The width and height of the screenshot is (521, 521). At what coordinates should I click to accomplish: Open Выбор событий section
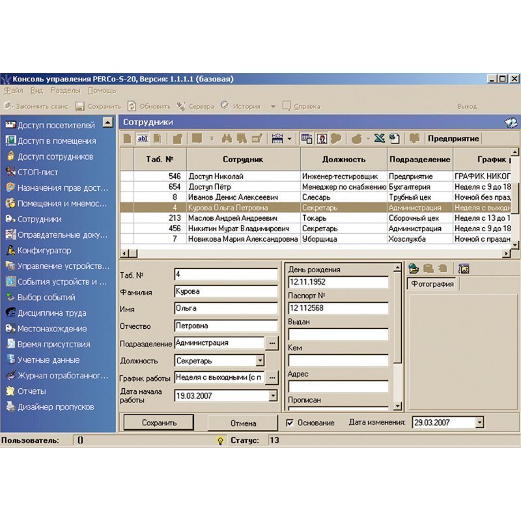(x=40, y=297)
